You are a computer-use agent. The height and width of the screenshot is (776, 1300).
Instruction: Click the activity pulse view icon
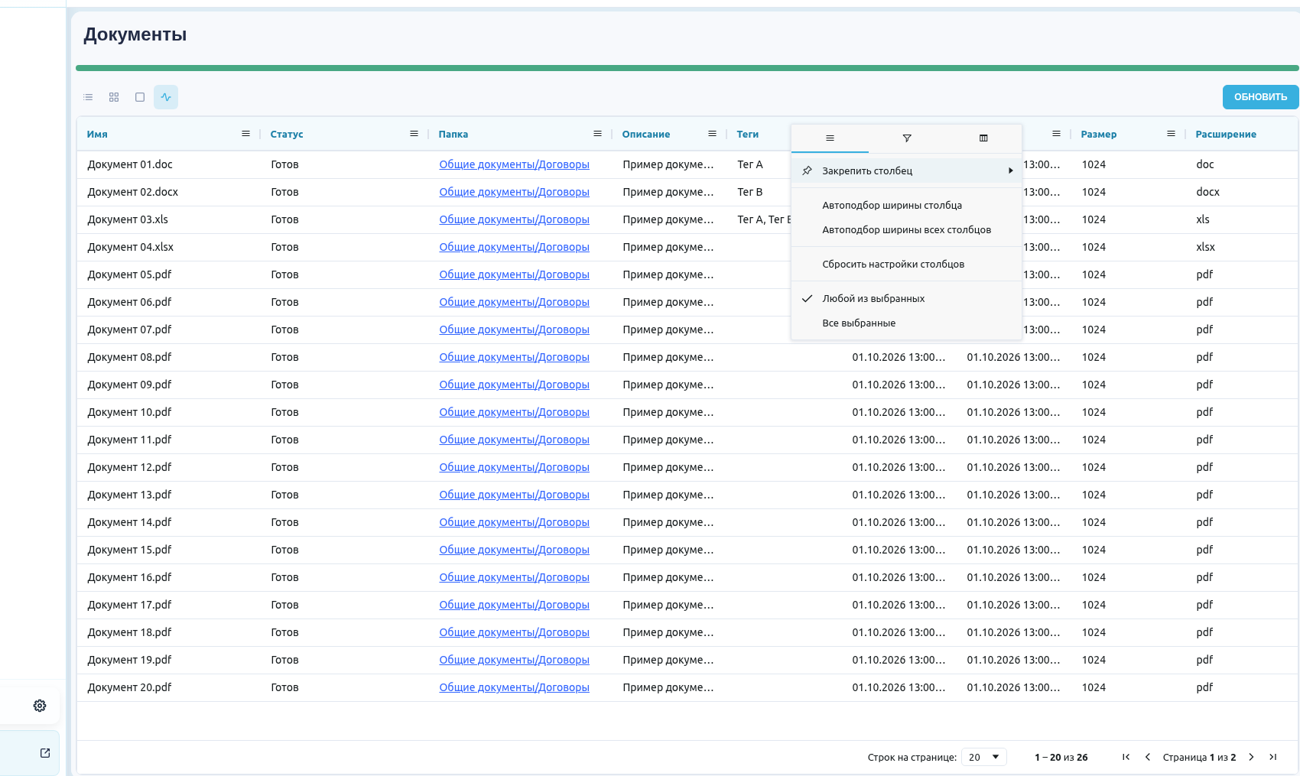166,97
